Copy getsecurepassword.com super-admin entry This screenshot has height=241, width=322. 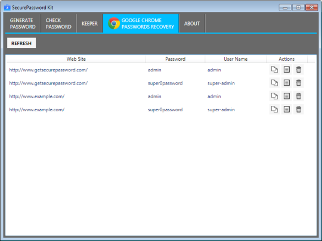(x=274, y=83)
